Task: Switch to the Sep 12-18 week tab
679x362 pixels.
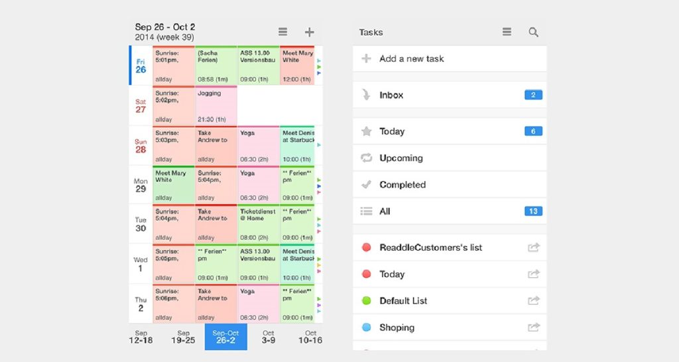Action: coord(141,337)
